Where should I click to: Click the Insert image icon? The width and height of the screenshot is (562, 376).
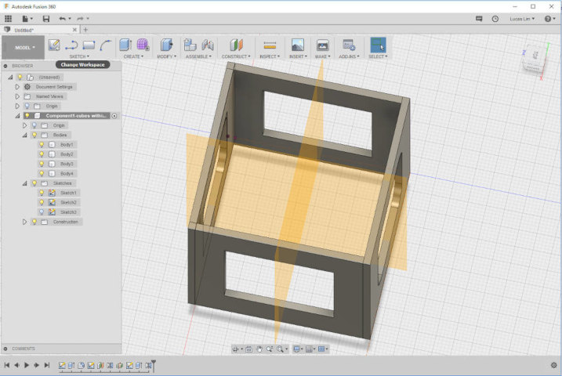(x=298, y=45)
